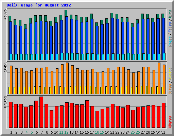
Task: Click day 3 on the date axis
Action: (x=21, y=132)
